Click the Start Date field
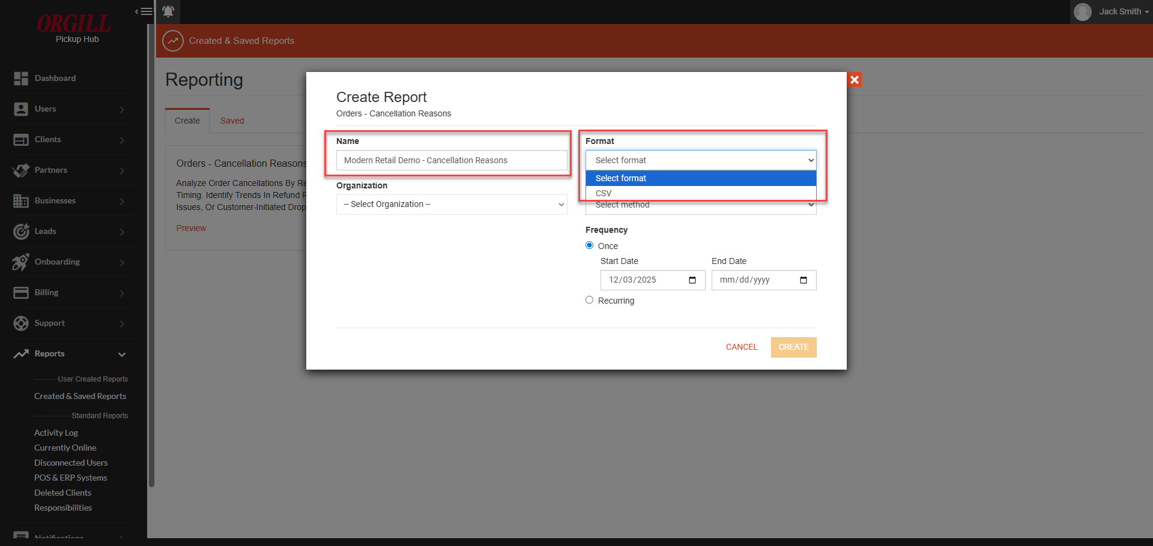The image size is (1153, 546). coord(653,280)
